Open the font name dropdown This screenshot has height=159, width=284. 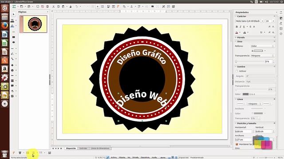tap(262, 21)
